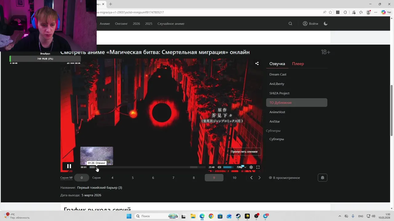Open the player settings gear

(251, 167)
